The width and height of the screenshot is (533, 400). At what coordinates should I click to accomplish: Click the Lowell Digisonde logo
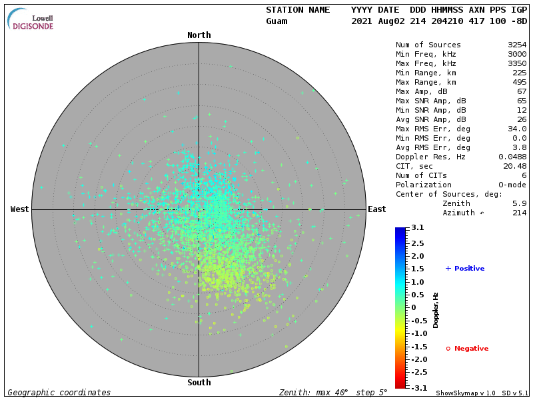31,19
